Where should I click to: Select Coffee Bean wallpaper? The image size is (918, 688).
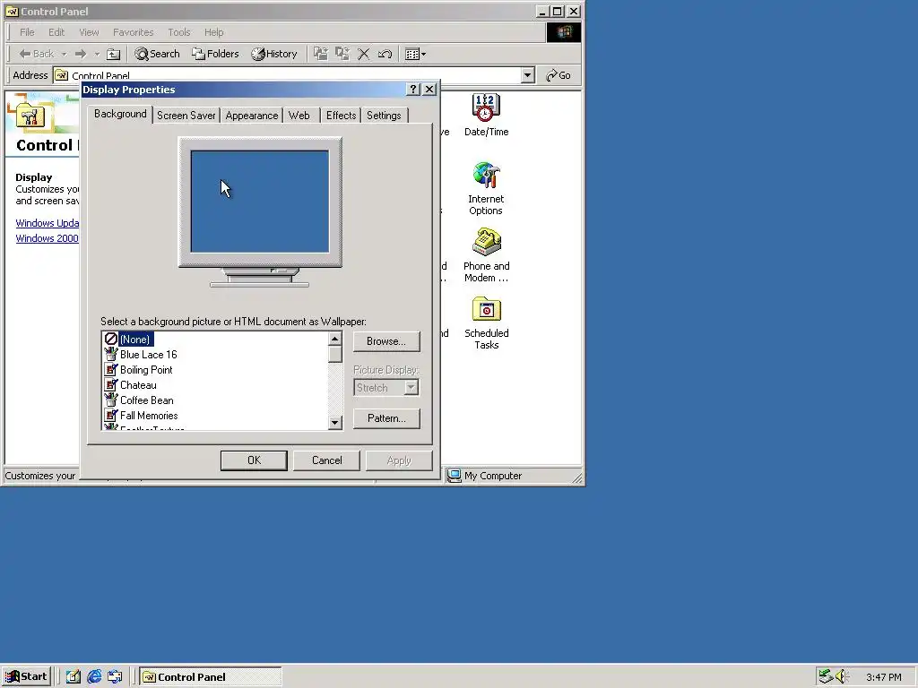(146, 400)
